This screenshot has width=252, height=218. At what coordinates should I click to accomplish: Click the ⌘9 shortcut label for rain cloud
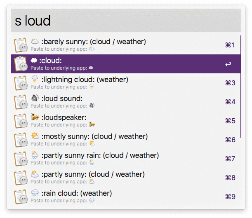click(230, 197)
